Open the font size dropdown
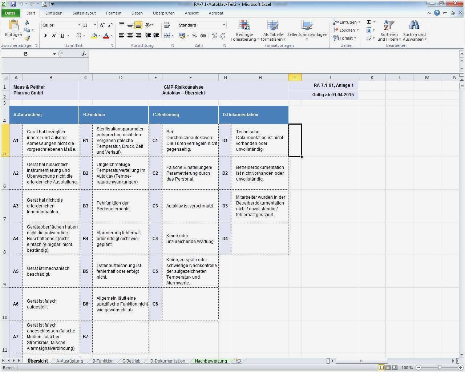Viewport: 465px width, 372px height. (x=95, y=25)
